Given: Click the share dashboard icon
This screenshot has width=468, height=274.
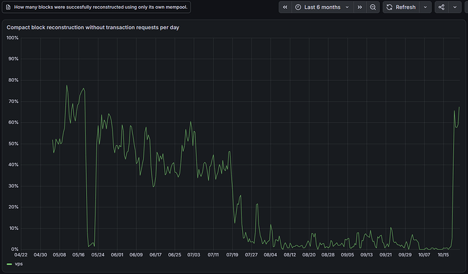Looking at the screenshot, I should point(442,7).
